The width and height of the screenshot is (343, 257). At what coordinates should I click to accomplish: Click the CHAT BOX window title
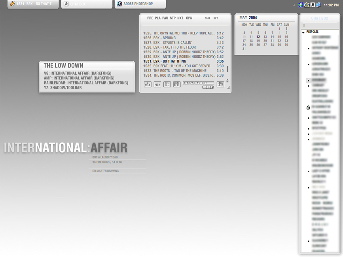tap(320, 18)
